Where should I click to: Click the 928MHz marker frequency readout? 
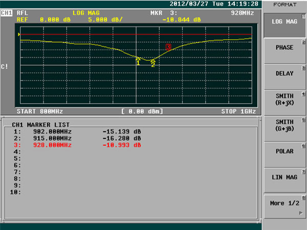pos(242,13)
